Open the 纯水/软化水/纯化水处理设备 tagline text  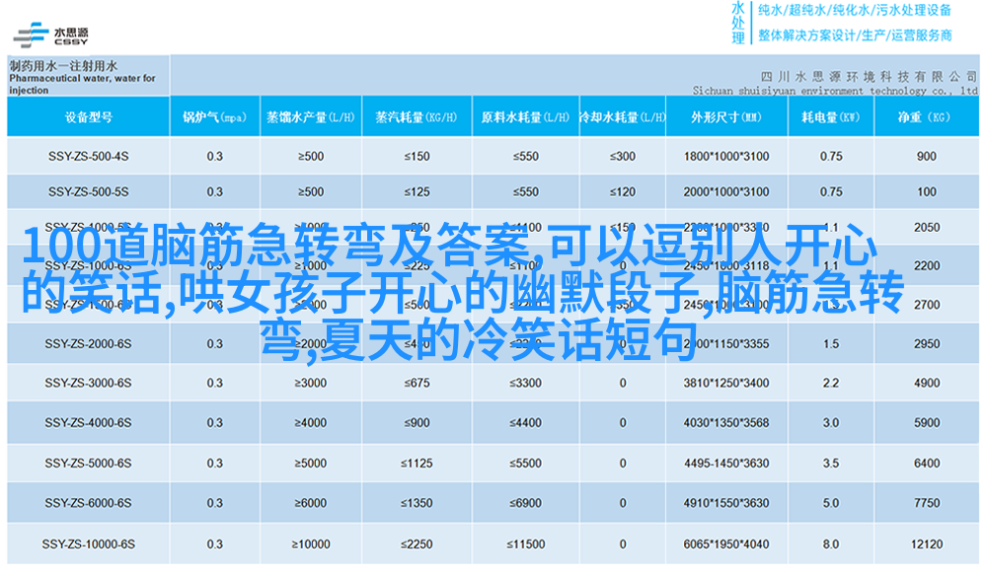click(855, 11)
